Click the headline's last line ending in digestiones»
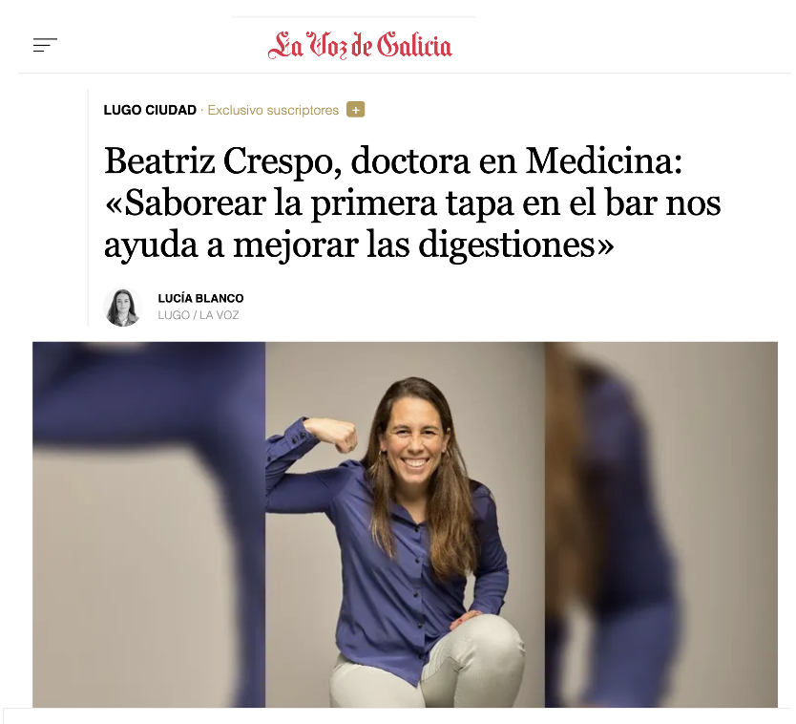796x724 pixels. pos(359,245)
